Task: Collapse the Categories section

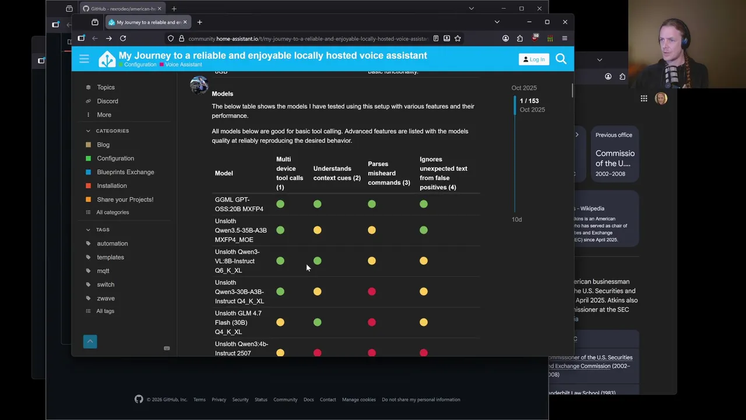Action: coord(88,131)
